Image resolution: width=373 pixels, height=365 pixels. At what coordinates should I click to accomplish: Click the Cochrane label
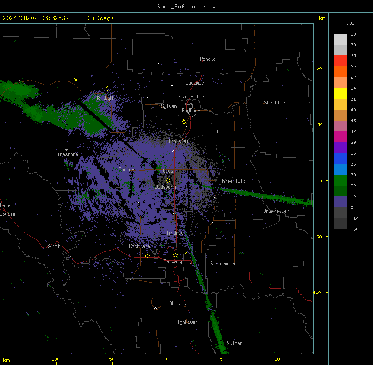pyautogui.click(x=139, y=246)
